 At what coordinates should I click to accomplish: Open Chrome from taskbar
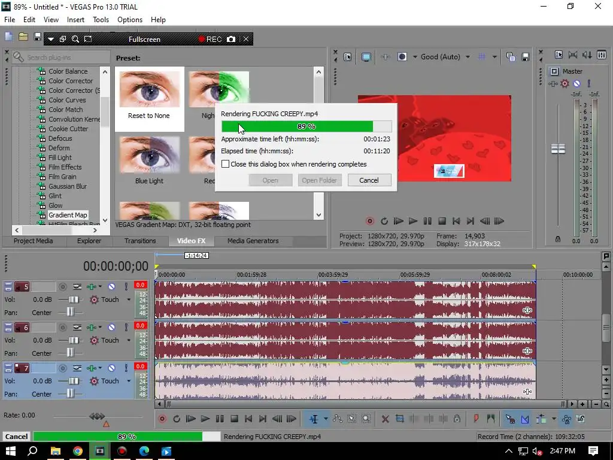point(78,451)
